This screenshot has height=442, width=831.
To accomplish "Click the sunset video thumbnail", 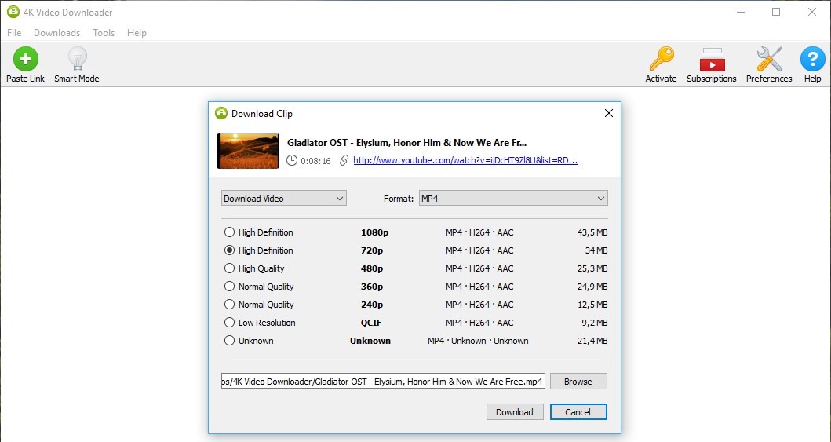I will click(248, 151).
